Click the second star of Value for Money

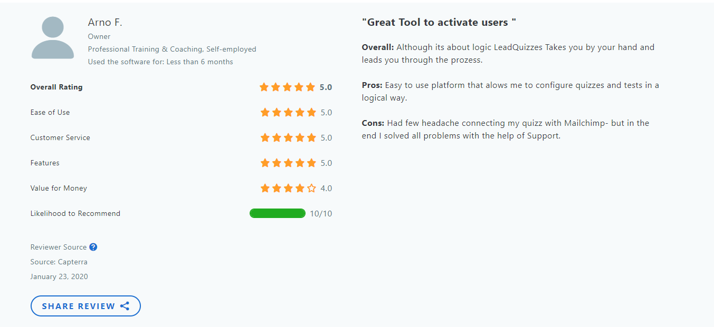click(276, 188)
